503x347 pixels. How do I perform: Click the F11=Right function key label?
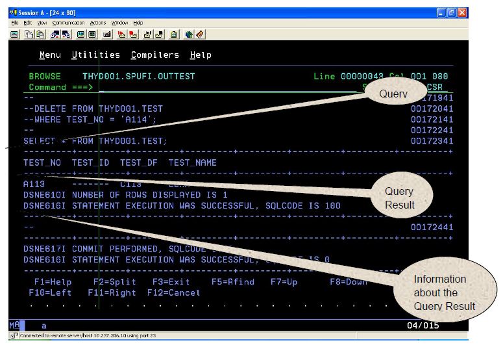pyautogui.click(x=112, y=293)
